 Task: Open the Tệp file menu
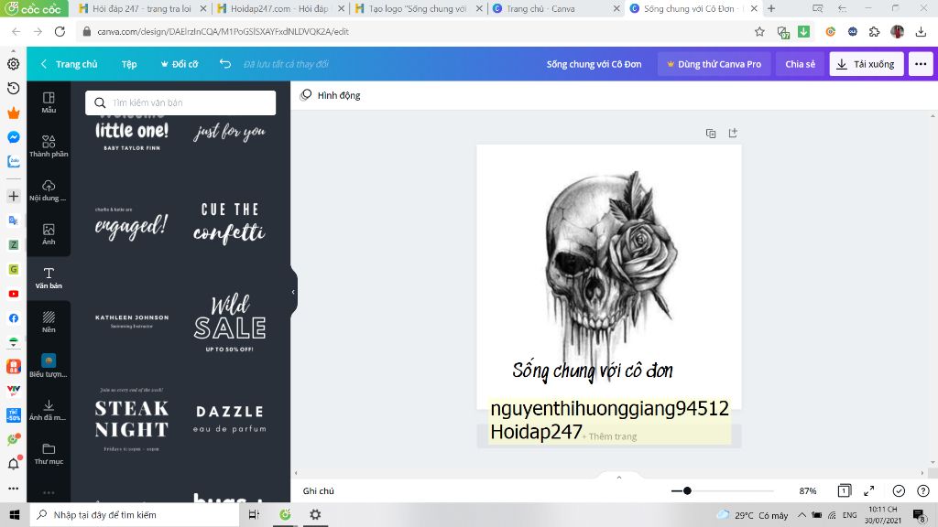coord(129,64)
